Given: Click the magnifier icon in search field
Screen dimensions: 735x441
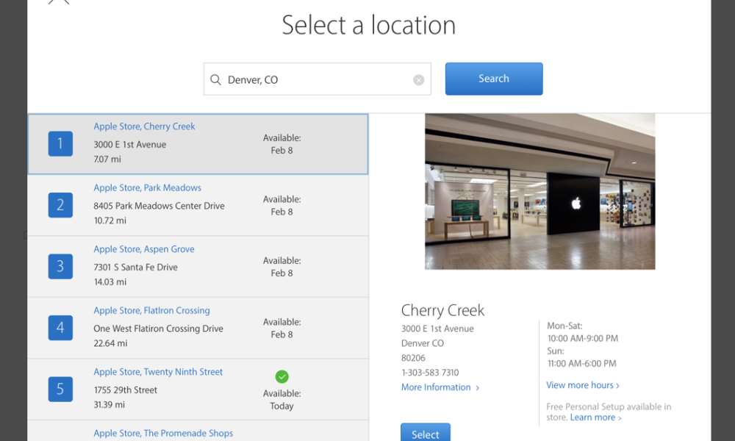Looking at the screenshot, I should pyautogui.click(x=215, y=79).
